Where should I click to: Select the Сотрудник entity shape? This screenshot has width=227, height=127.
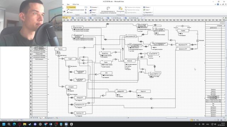pos(71,87)
